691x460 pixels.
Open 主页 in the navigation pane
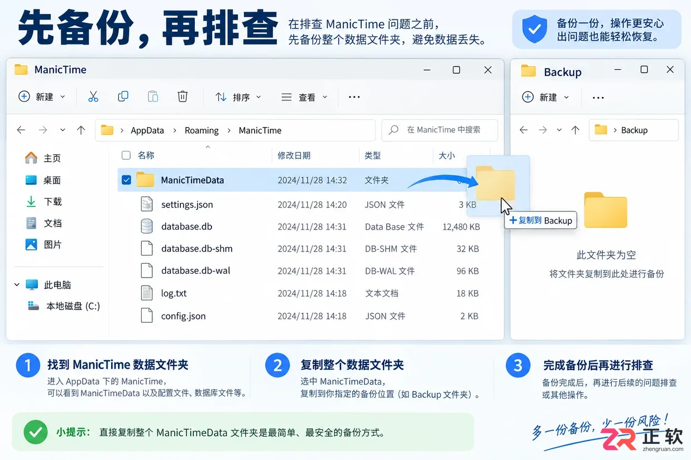[44, 158]
